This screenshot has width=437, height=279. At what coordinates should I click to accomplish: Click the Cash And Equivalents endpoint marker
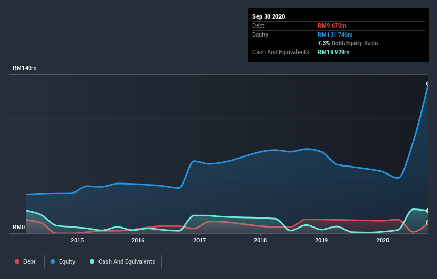click(428, 211)
